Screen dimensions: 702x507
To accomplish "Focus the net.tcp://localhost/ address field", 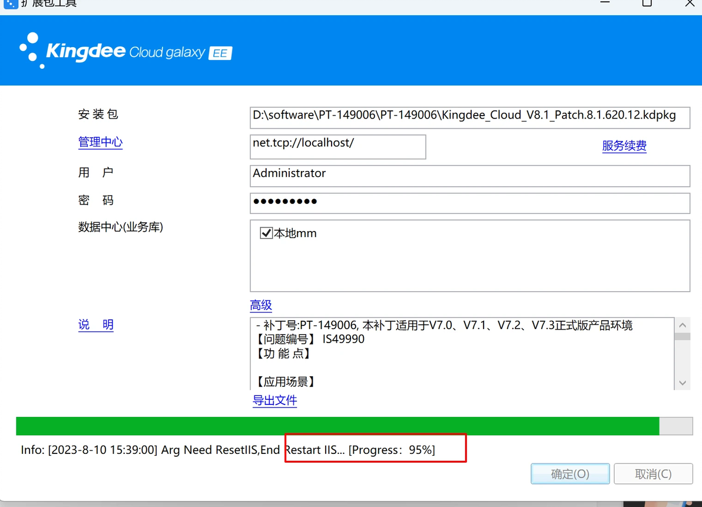I will pos(337,147).
